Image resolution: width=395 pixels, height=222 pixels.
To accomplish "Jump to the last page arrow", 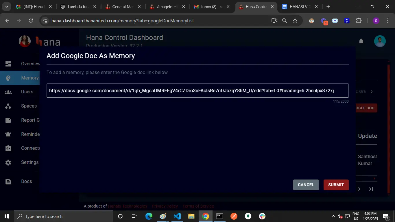I will (371, 189).
